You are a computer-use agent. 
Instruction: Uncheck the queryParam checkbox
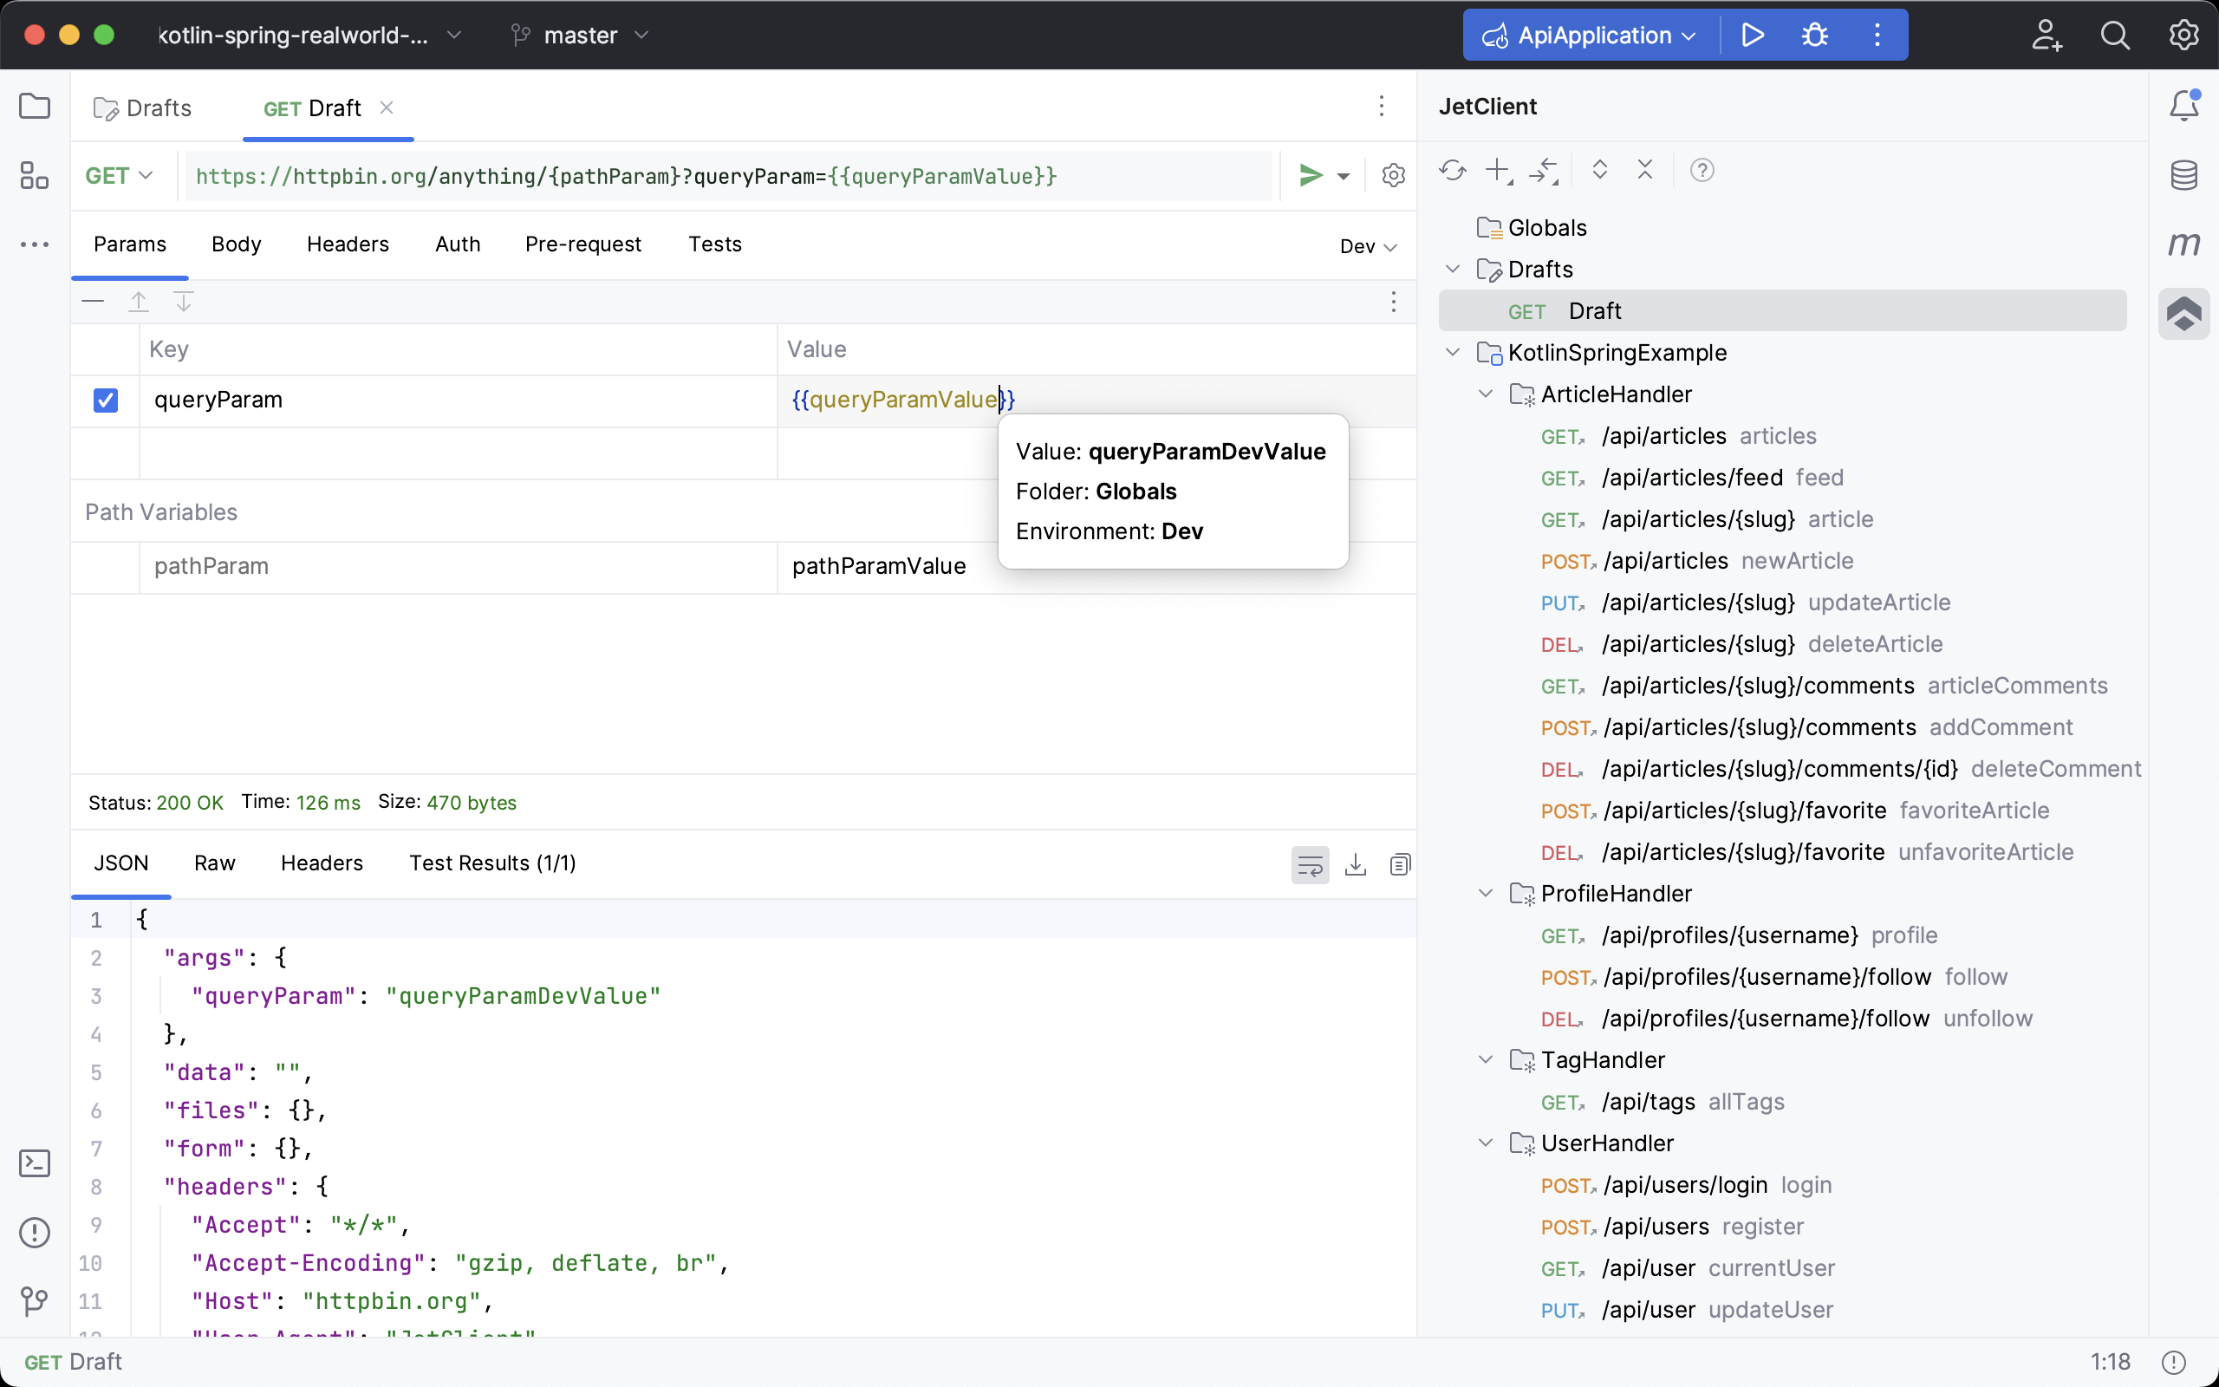pyautogui.click(x=106, y=400)
